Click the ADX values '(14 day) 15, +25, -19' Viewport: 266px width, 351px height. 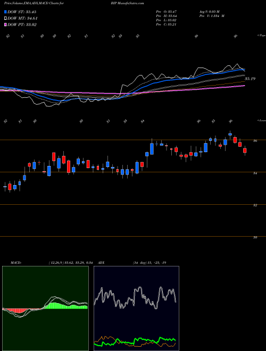(x=149, y=263)
